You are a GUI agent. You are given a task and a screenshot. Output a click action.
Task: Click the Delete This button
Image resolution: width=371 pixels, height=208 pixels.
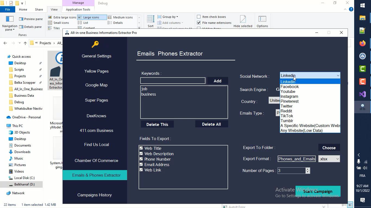157,124
